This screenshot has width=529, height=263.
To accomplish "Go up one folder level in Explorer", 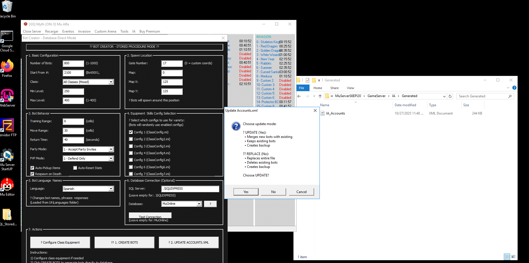I will [x=320, y=96].
